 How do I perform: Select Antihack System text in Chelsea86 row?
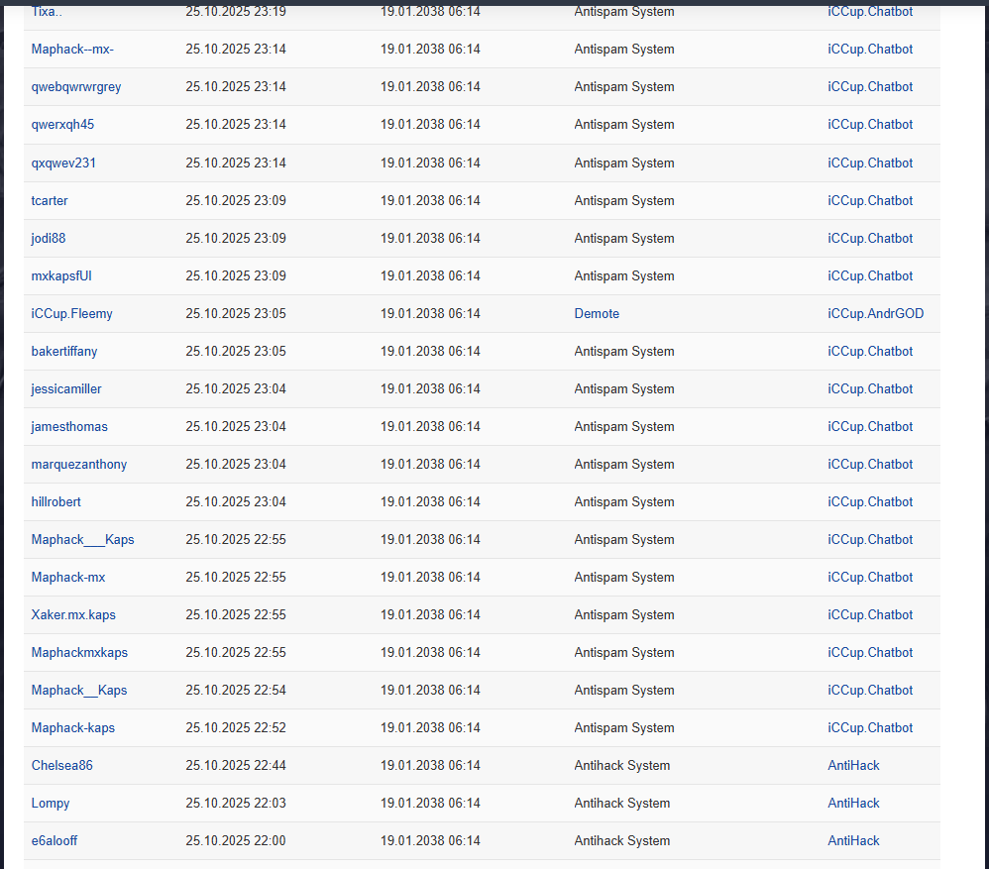click(x=622, y=766)
